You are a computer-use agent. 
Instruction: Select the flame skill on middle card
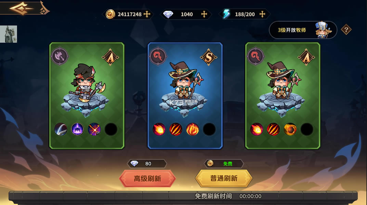pos(193,129)
